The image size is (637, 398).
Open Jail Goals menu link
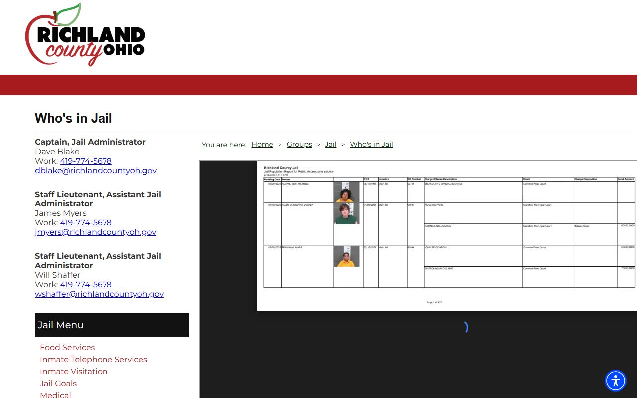pos(58,383)
